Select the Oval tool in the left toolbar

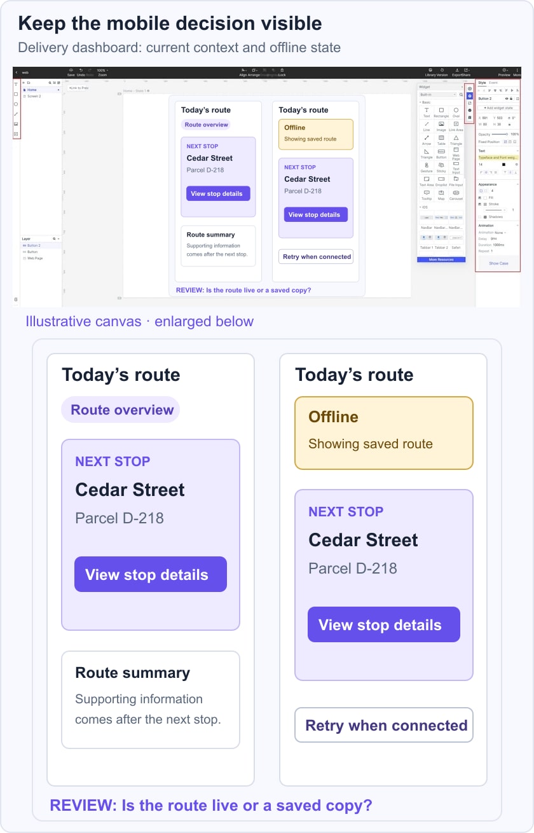tap(16, 104)
